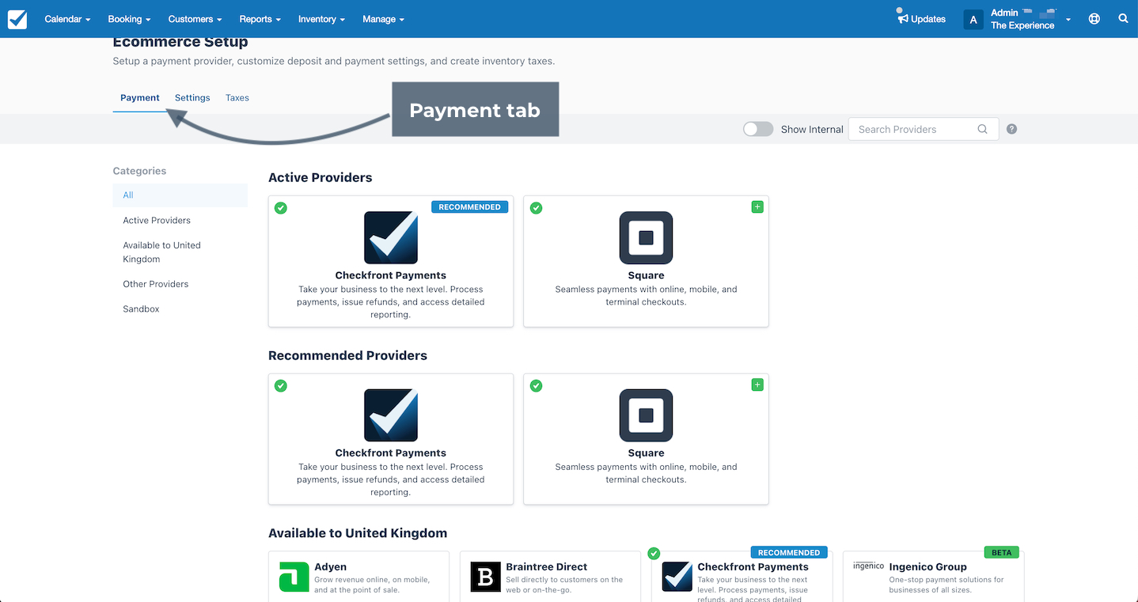Click the Square logo under Recommended Providers
This screenshot has width=1138, height=602.
pyautogui.click(x=646, y=415)
